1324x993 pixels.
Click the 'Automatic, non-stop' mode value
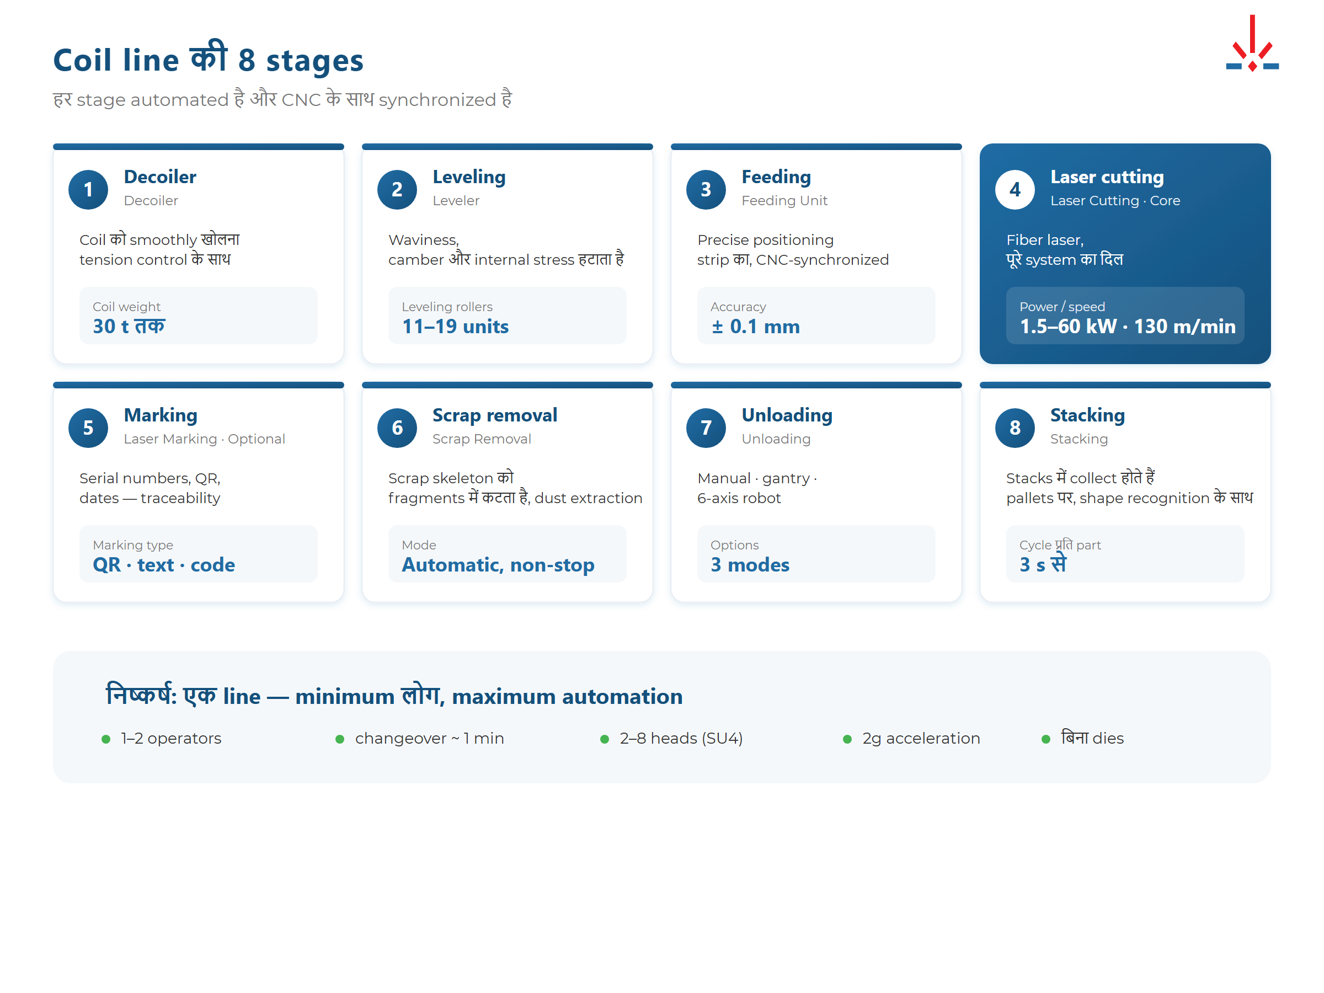pyautogui.click(x=498, y=565)
